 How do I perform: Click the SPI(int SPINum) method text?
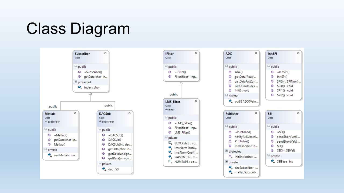[289, 81]
